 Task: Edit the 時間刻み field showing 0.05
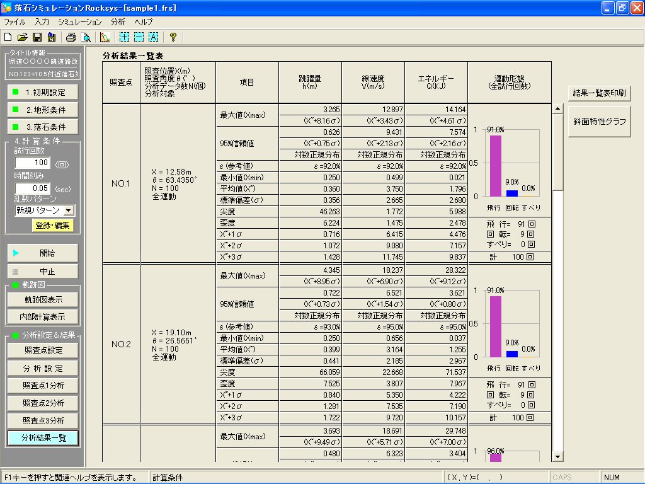click(33, 188)
